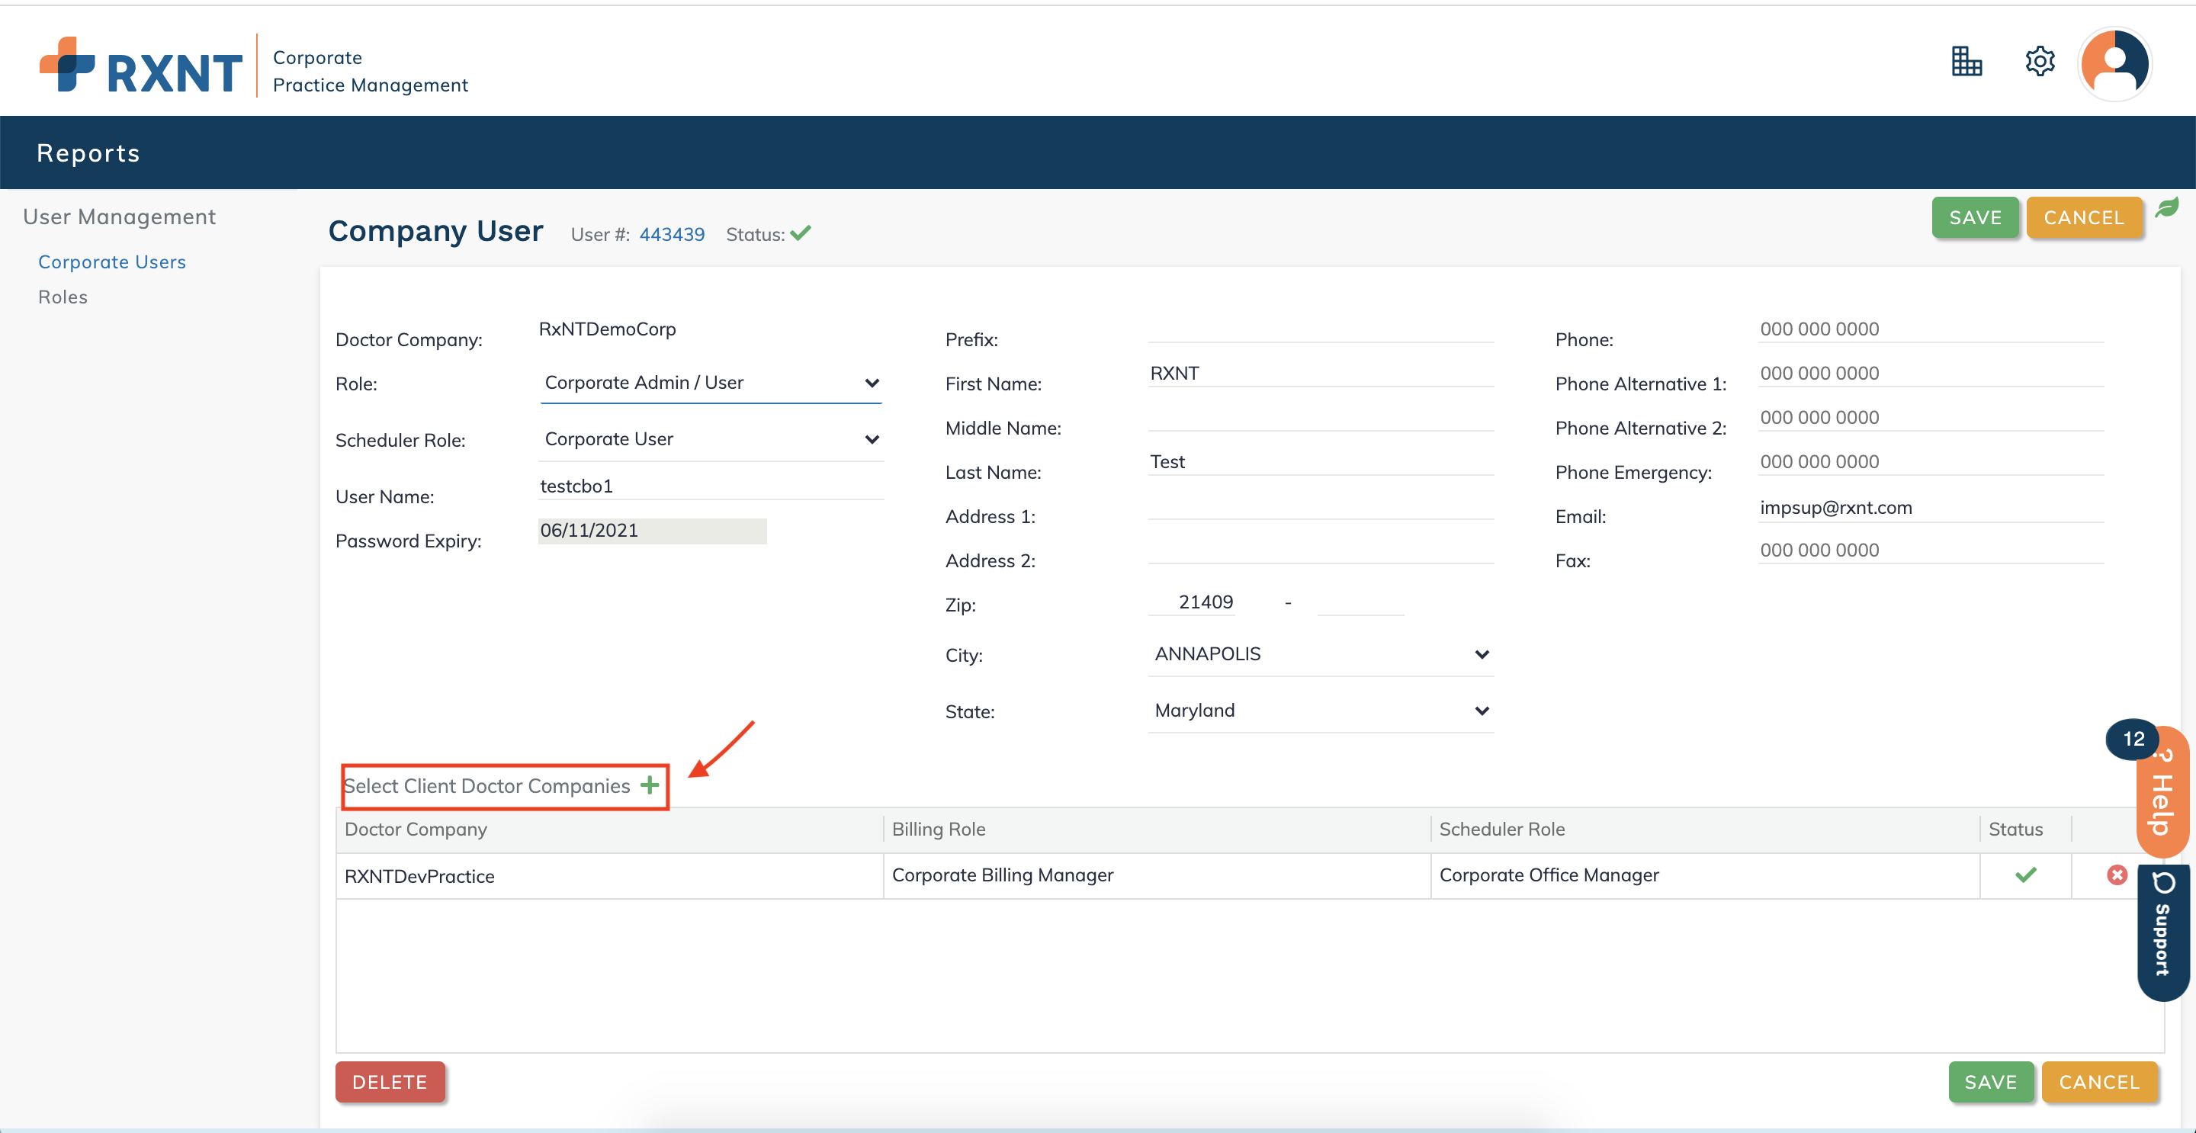Click the Address 2 field
This screenshot has height=1133, width=2196.
click(1321, 550)
